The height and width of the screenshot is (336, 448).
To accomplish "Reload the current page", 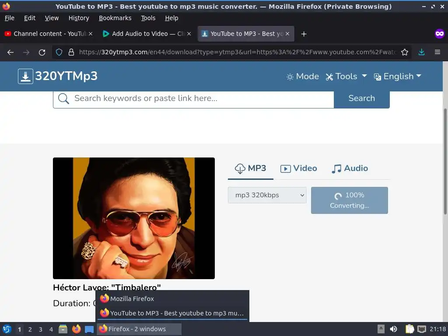I will click(x=42, y=52).
